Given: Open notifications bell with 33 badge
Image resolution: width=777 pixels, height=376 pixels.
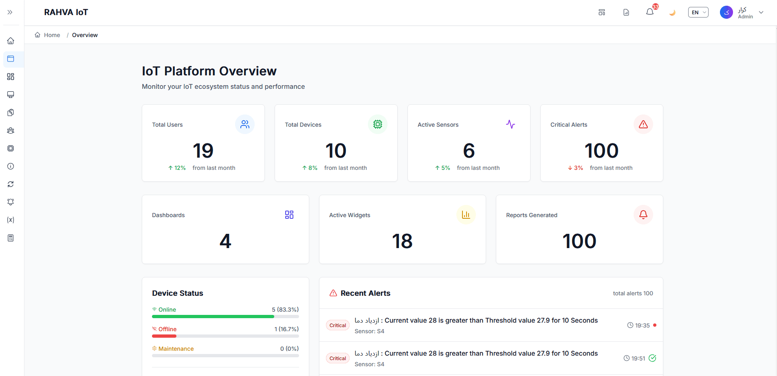Looking at the screenshot, I should point(650,12).
